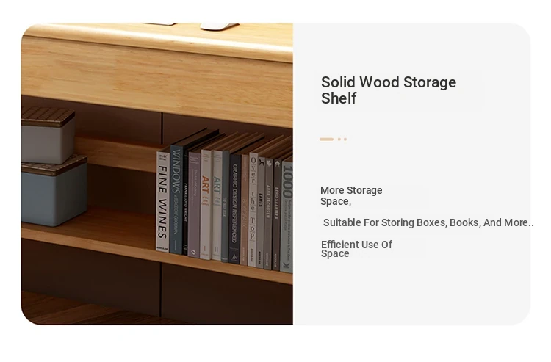Click the long orange indicator dash
Image resolution: width=551 pixels, height=362 pixels.
coord(326,140)
